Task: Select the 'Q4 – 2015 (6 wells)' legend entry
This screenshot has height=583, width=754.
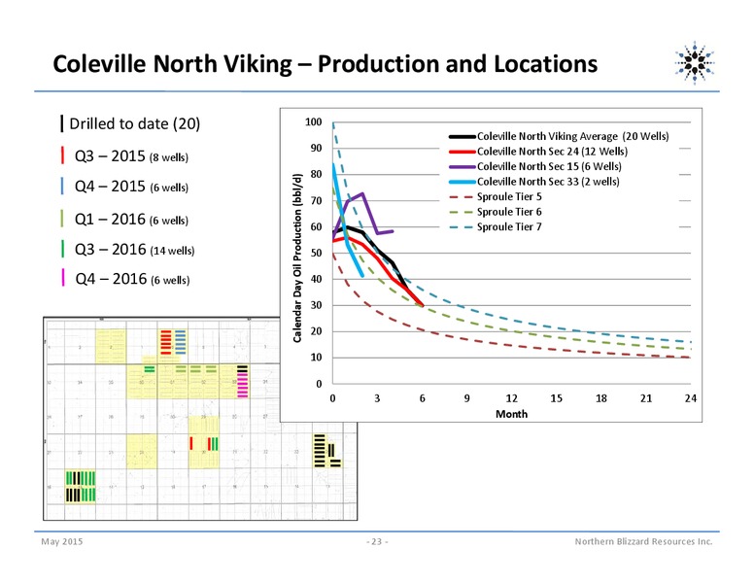Action: (x=131, y=187)
